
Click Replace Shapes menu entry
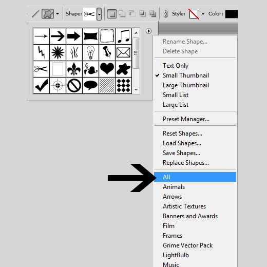click(x=195, y=163)
